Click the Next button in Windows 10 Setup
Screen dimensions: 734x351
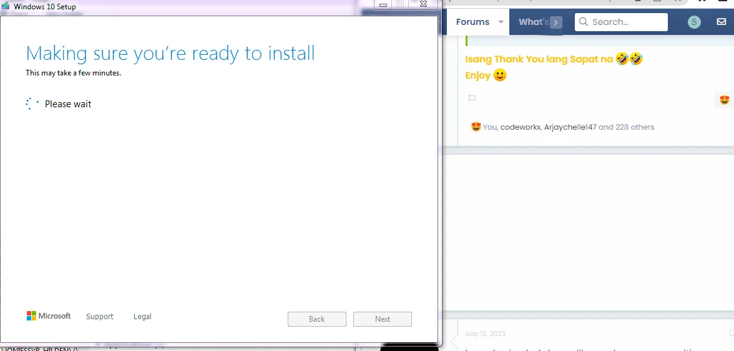point(383,319)
